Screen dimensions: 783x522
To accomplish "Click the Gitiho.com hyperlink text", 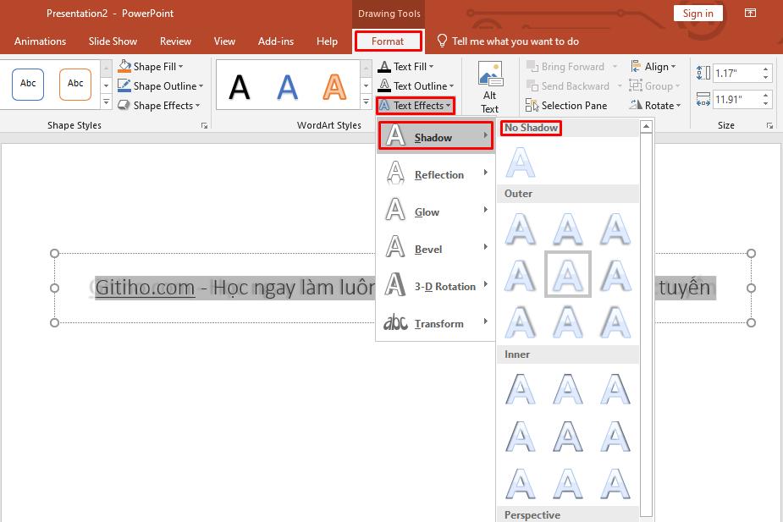I will click(x=145, y=288).
